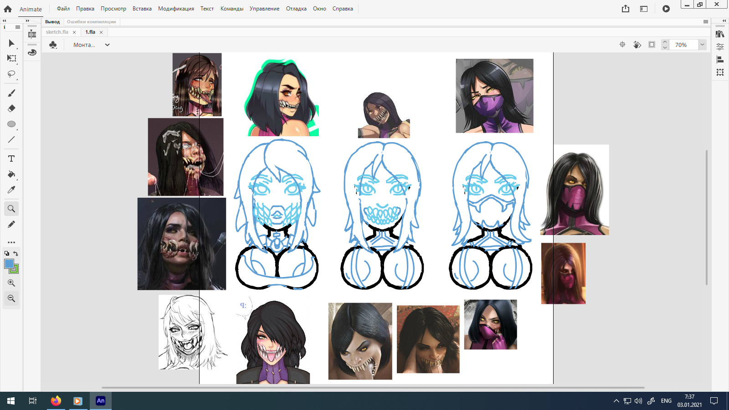Image resolution: width=729 pixels, height=410 pixels.
Task: Reset to default black and white colors
Action: [7, 253]
